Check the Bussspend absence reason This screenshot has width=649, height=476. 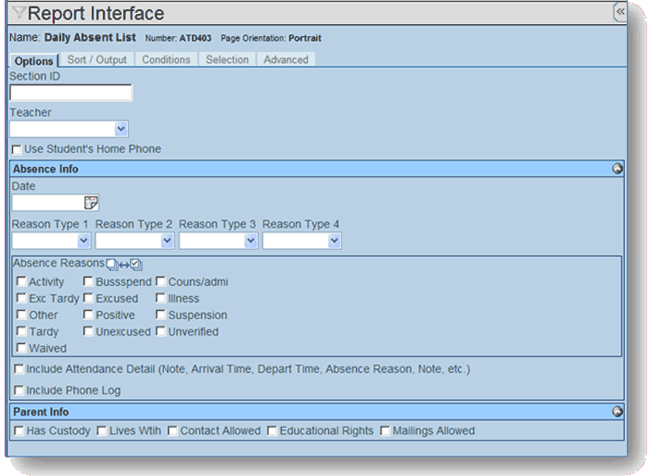coord(88,282)
